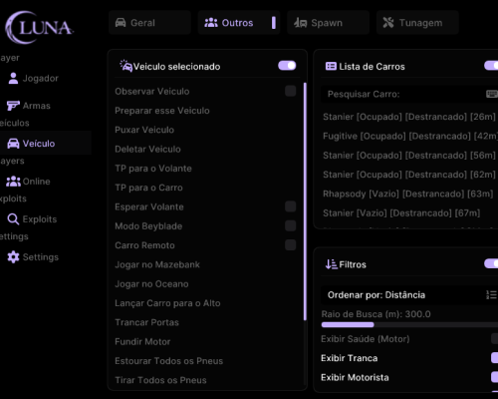Screen dimensions: 498x399
Task: Click the Online players group icon
Action: [x=13, y=182]
